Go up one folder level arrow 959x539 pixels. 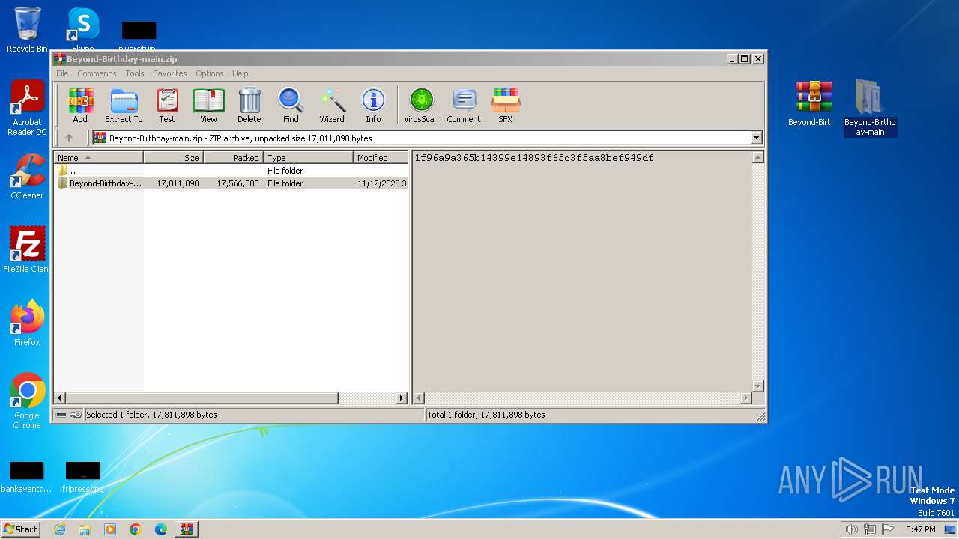[69, 138]
